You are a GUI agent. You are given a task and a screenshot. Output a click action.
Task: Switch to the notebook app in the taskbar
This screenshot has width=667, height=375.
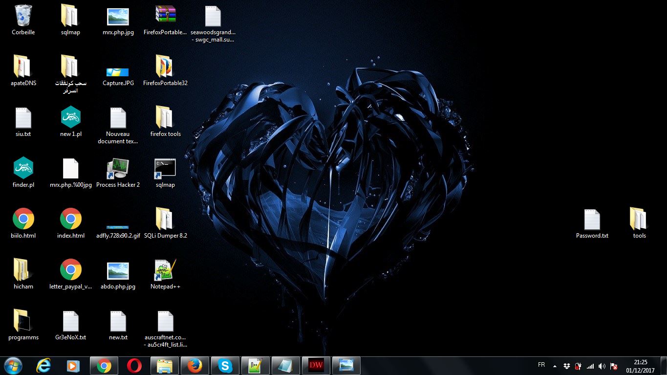click(x=285, y=366)
